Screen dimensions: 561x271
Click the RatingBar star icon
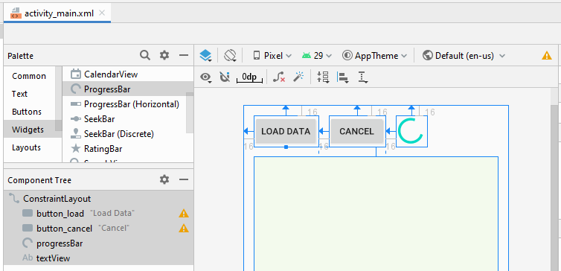click(75, 149)
